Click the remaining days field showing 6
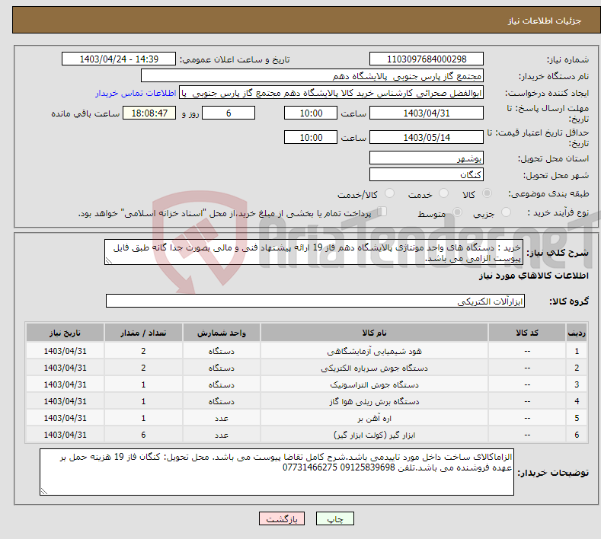601x539 pixels. 229,113
